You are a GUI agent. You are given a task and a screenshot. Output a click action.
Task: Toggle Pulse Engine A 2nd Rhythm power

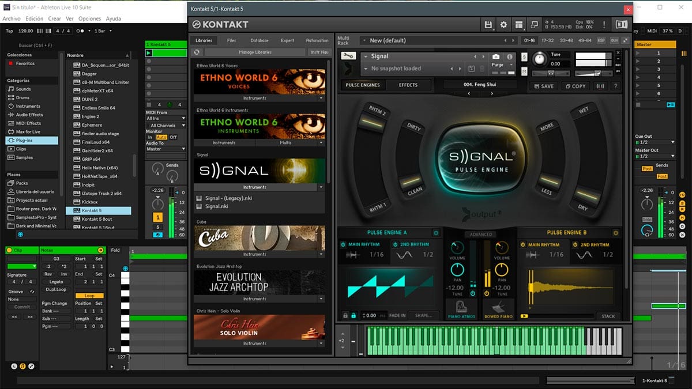click(x=395, y=244)
